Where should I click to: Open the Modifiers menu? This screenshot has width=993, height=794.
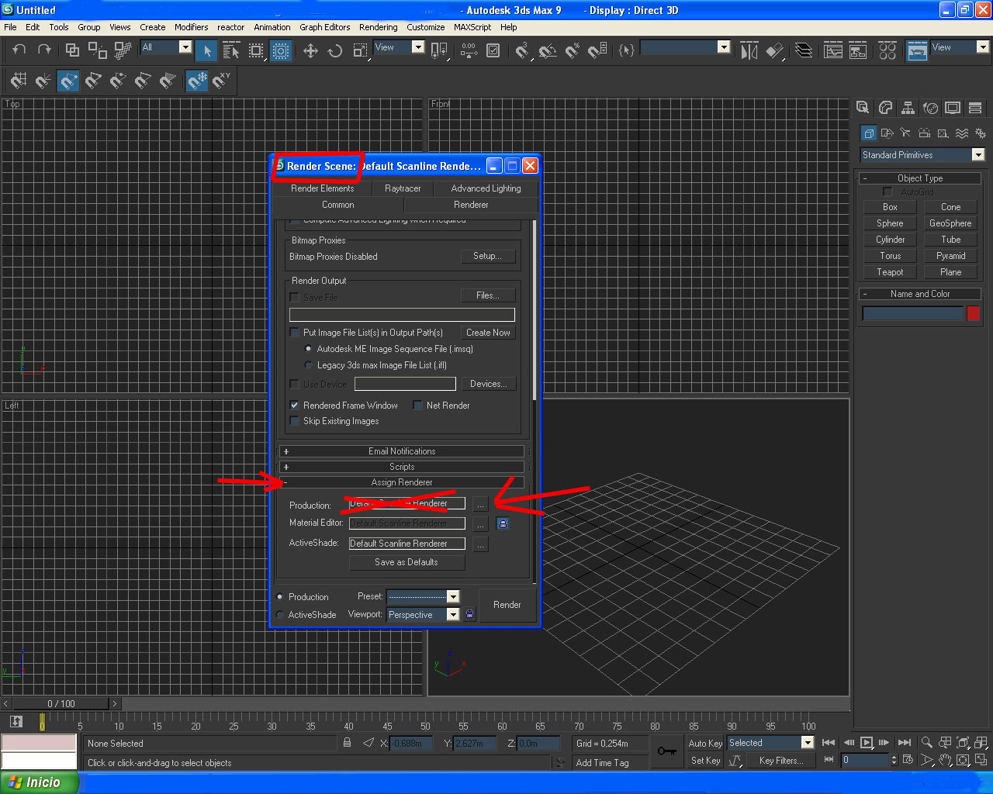[191, 27]
